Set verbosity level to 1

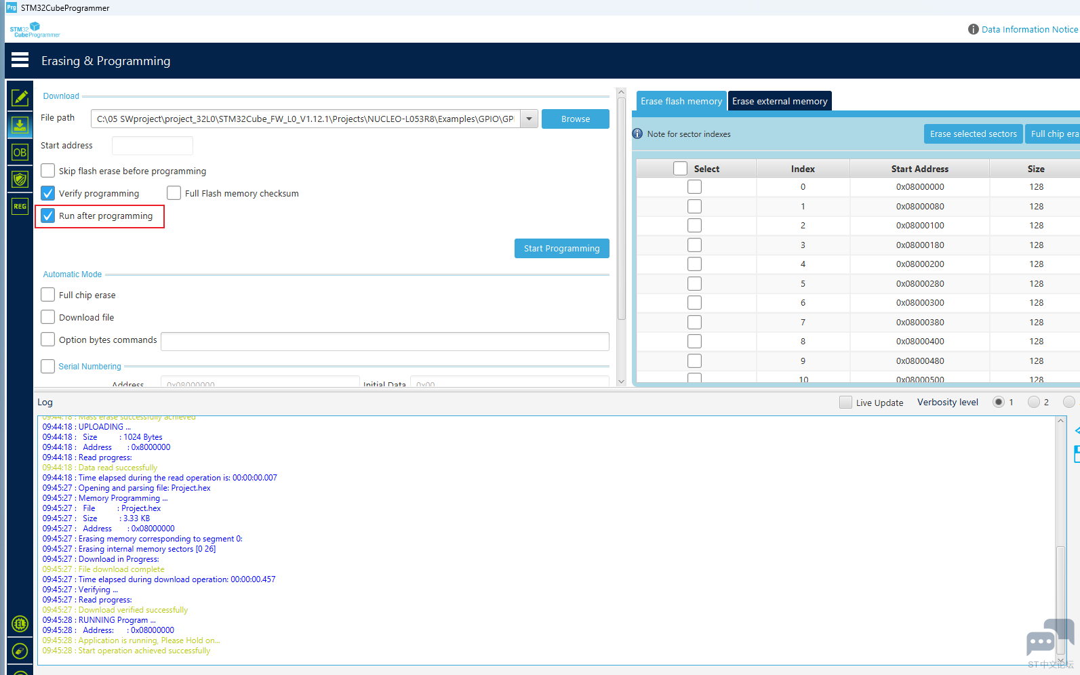pos(999,402)
